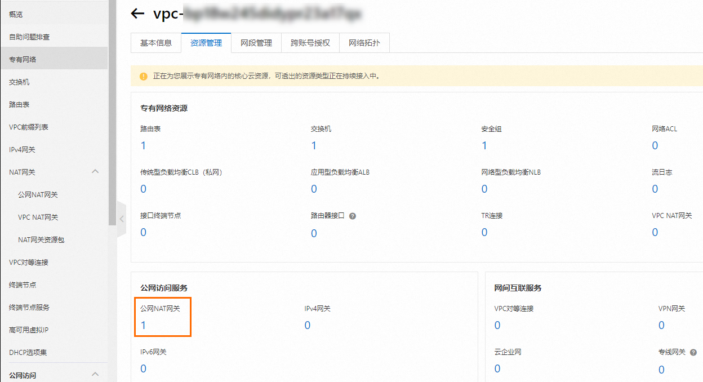
Task: Collapse the 公网访问 menu group
Action: (x=95, y=374)
